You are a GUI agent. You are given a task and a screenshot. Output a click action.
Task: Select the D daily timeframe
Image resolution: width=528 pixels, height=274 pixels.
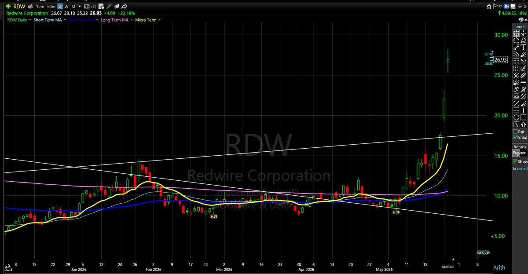click(x=60, y=7)
